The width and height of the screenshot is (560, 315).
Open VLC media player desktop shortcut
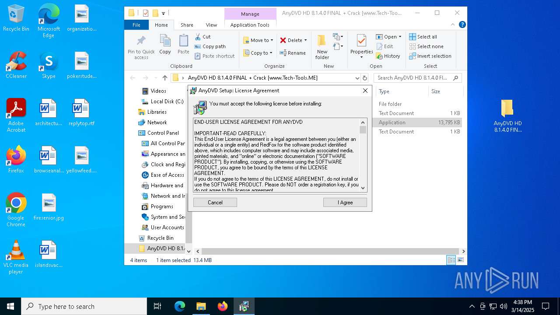pyautogui.click(x=16, y=257)
